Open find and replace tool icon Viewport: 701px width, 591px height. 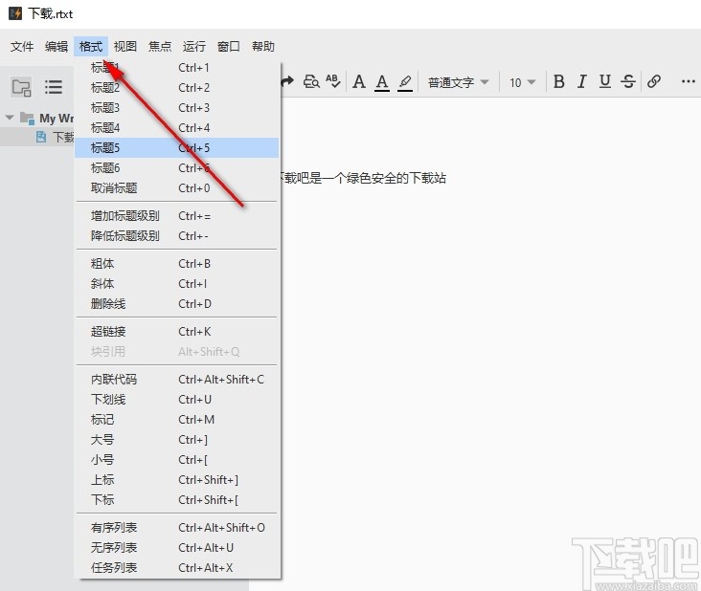click(x=311, y=81)
